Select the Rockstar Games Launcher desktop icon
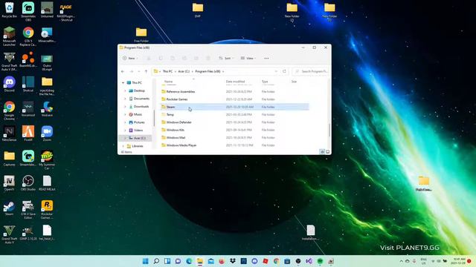Viewport: 476px width, 267px height. (47, 209)
